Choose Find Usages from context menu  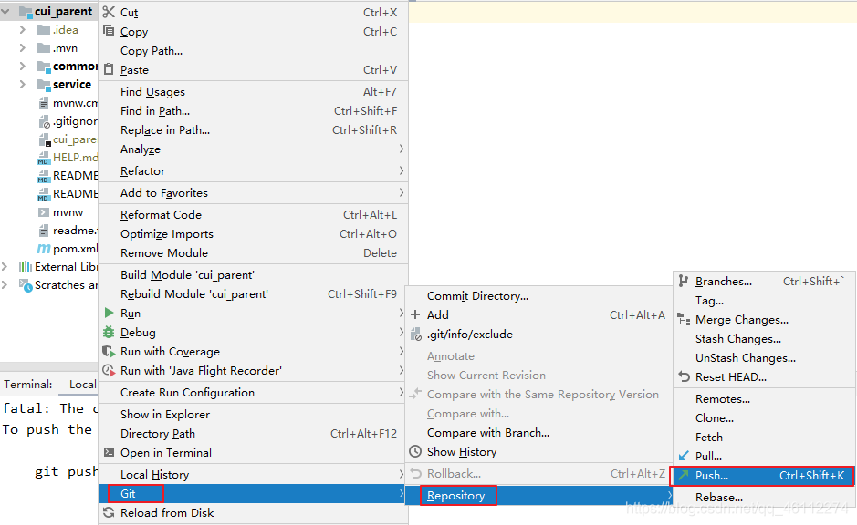tap(253, 92)
